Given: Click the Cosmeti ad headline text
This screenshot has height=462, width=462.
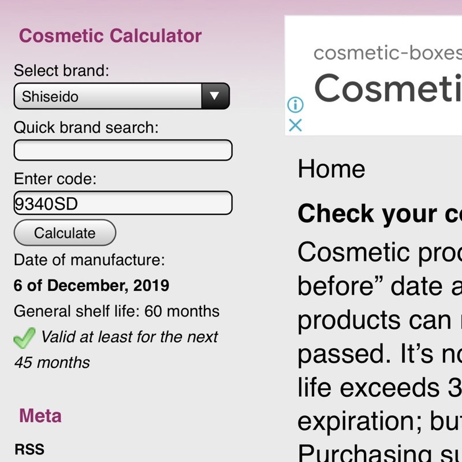Looking at the screenshot, I should [388, 88].
